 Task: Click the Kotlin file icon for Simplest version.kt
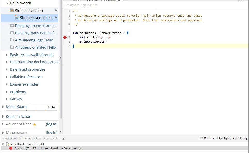17,17
